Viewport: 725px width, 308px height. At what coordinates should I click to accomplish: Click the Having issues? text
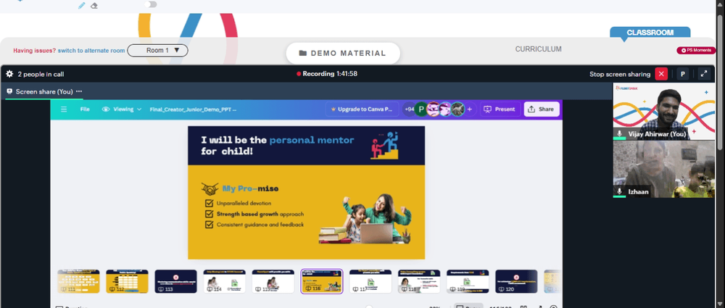tap(34, 51)
